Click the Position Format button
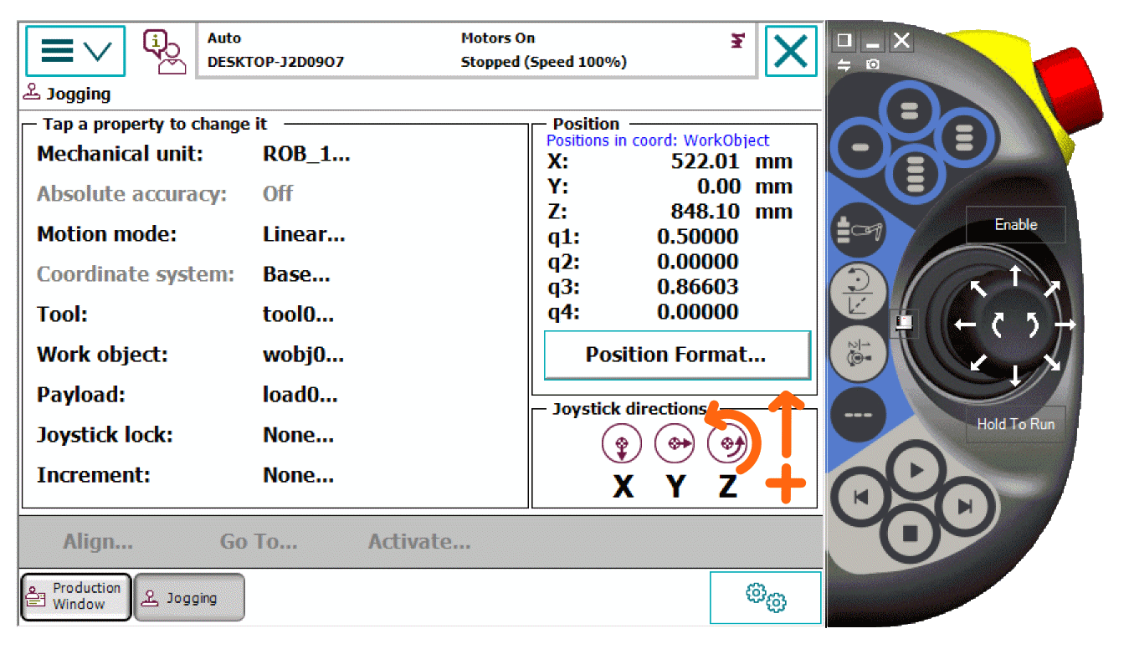This screenshot has height=649, width=1129. coord(676,355)
